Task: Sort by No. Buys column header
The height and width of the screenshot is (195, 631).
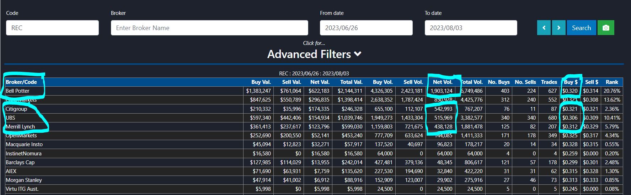Action: point(499,82)
